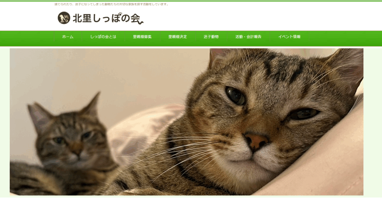This screenshot has height=199, width=382.
Task: Open the ホーム menu item
Action: 68,37
